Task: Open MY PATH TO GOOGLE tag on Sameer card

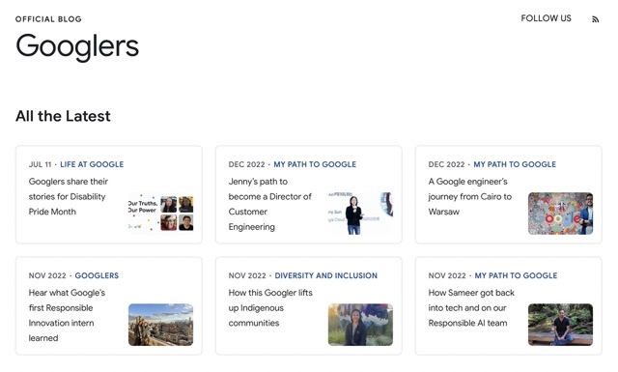Action: 516,275
